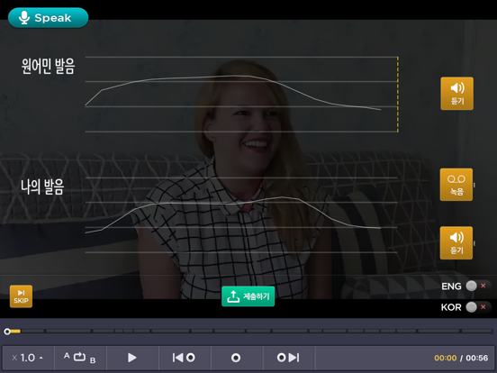Viewport: 497px width, 373px height.
Task: Click the 00:00 current time readout
Action: tap(446, 358)
